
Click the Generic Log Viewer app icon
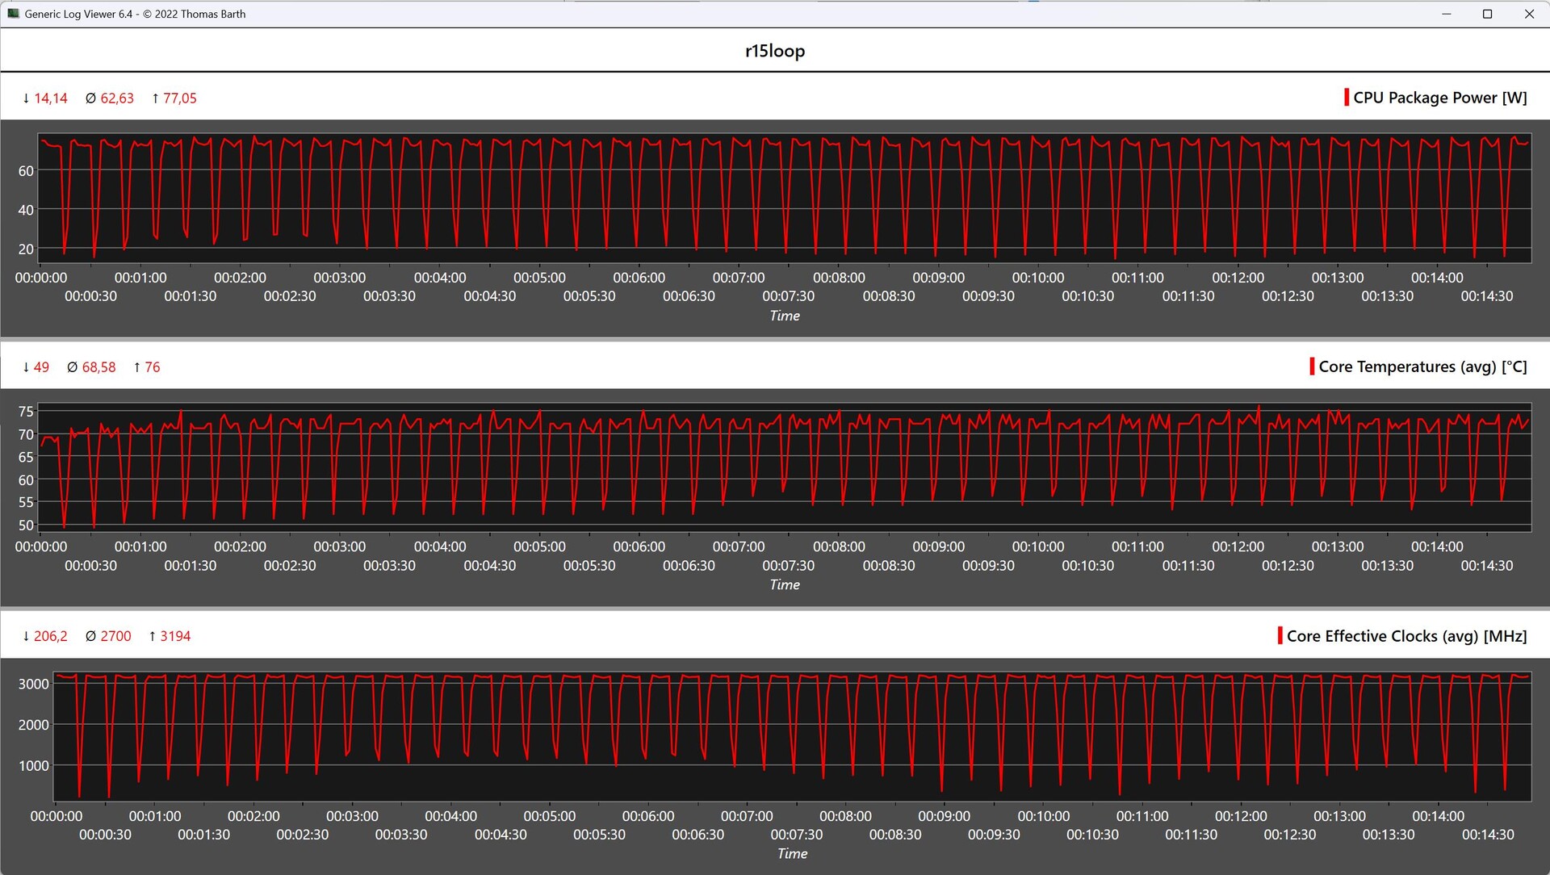(13, 14)
